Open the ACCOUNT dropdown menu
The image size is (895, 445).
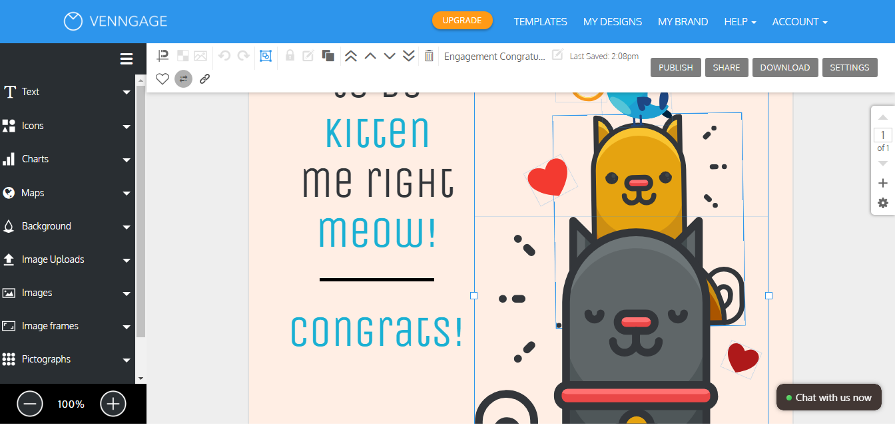click(800, 22)
